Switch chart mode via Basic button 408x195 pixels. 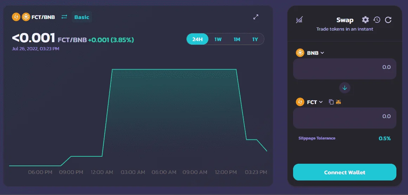click(x=82, y=17)
